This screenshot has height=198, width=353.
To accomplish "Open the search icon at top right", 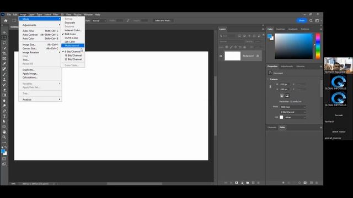I will (x=311, y=20).
